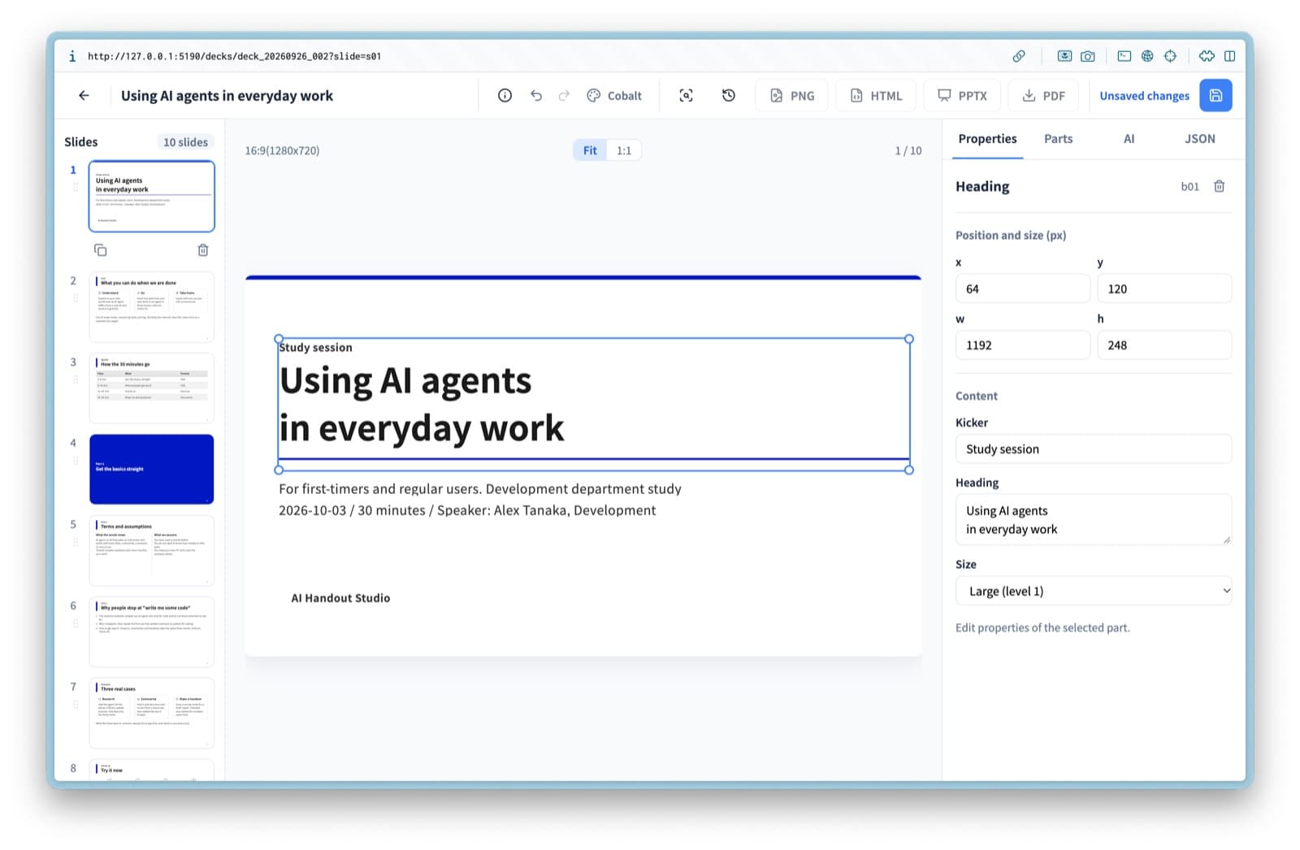
Task: Click the width field showing 1192
Action: pyautogui.click(x=1023, y=345)
